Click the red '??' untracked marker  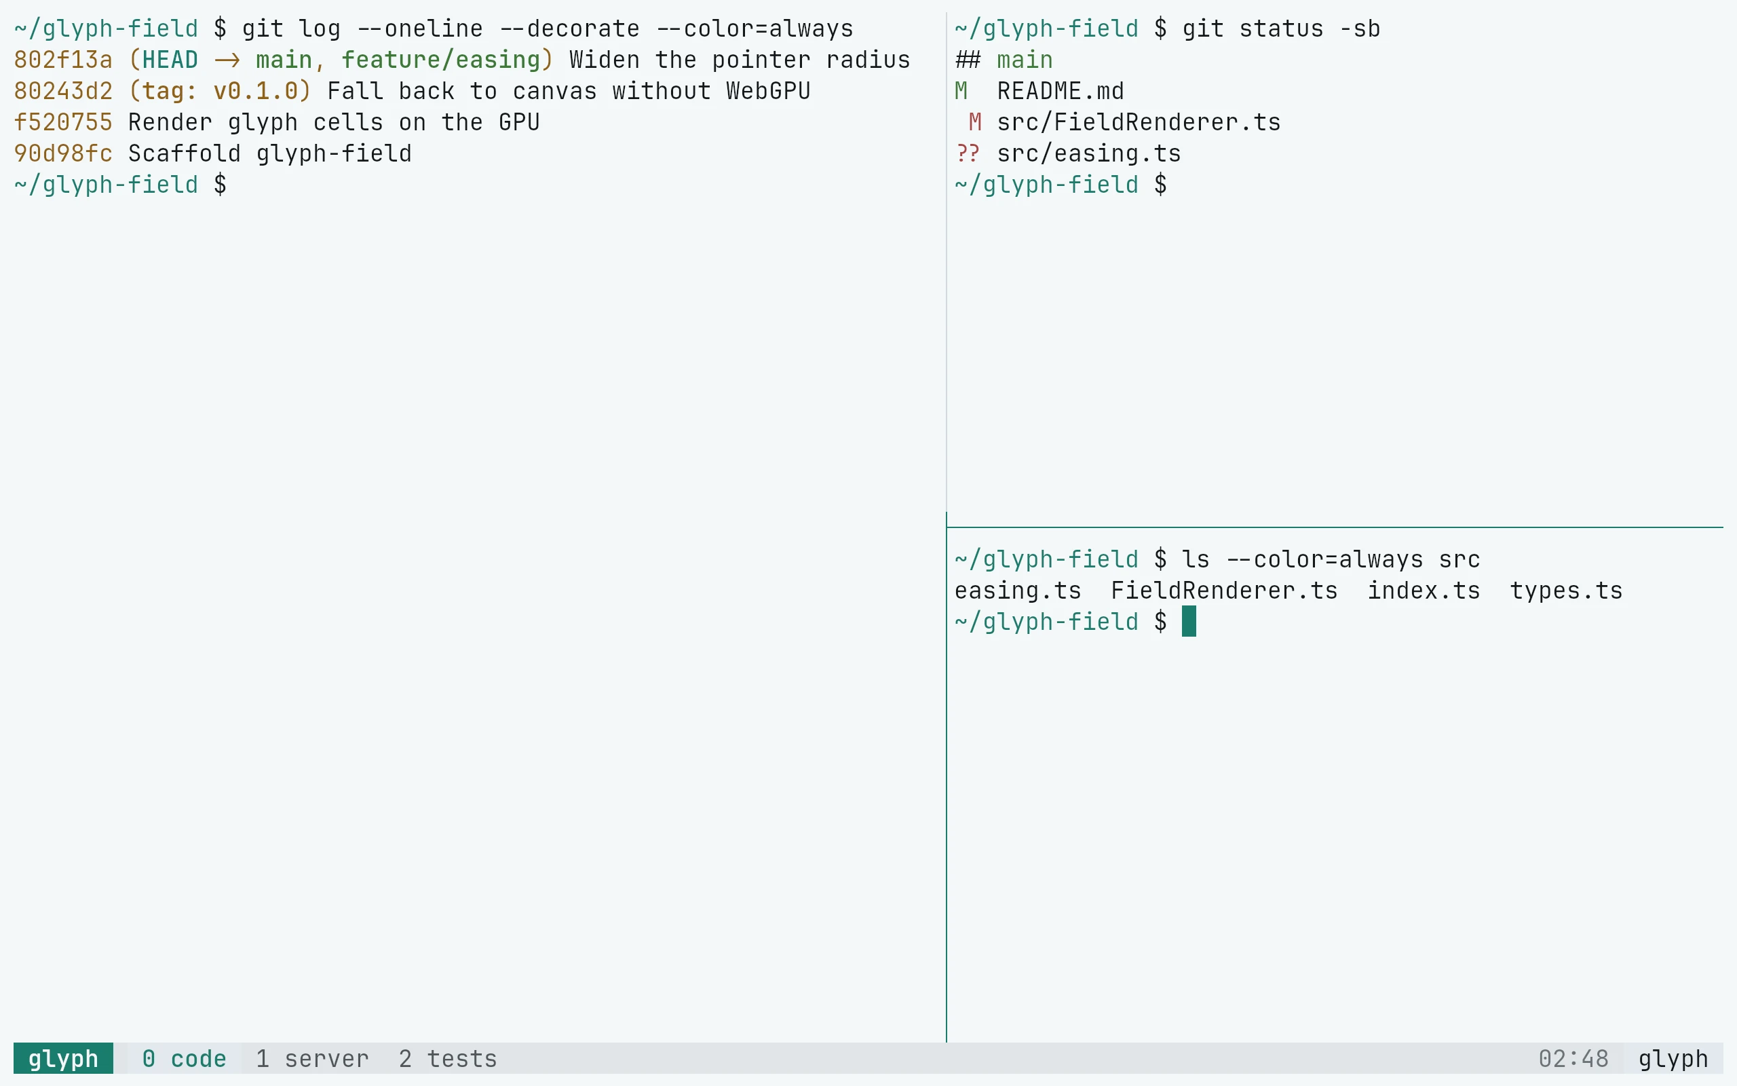coord(968,153)
